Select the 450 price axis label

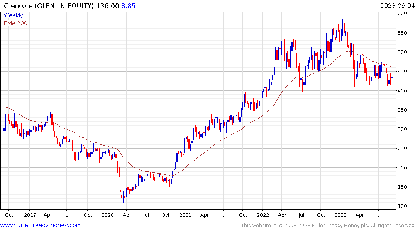(402, 72)
